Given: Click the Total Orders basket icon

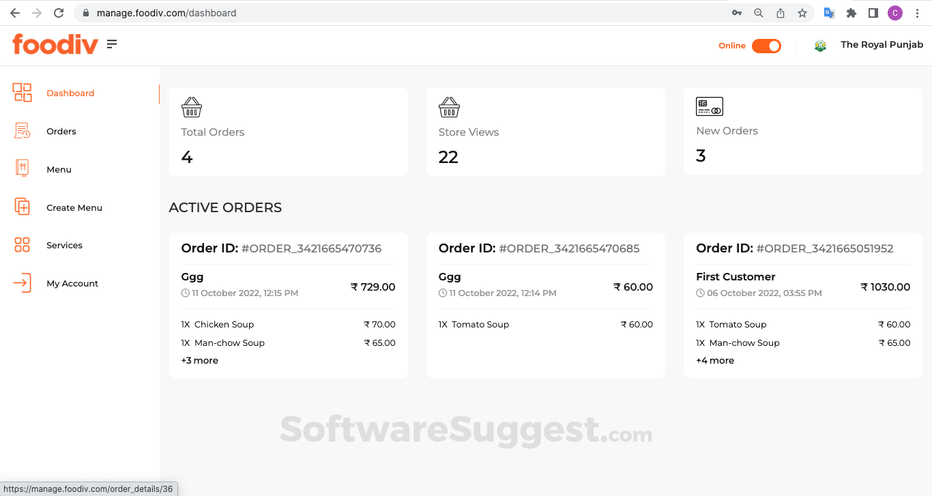Looking at the screenshot, I should coord(192,107).
